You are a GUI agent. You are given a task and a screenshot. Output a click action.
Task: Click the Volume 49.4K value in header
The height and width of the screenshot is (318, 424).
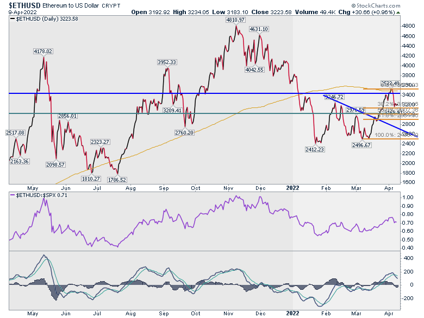click(315, 12)
